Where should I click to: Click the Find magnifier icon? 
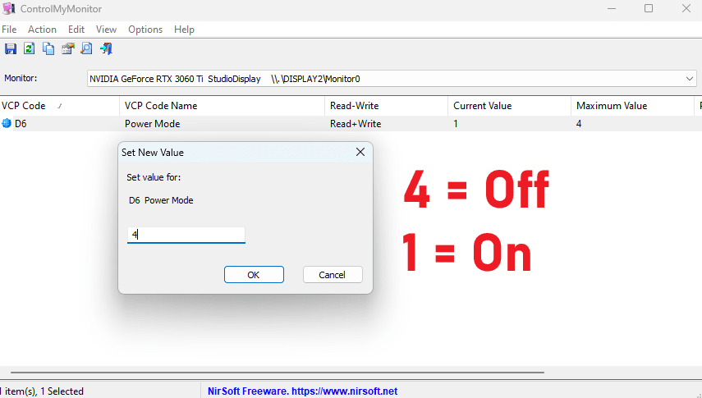point(86,49)
